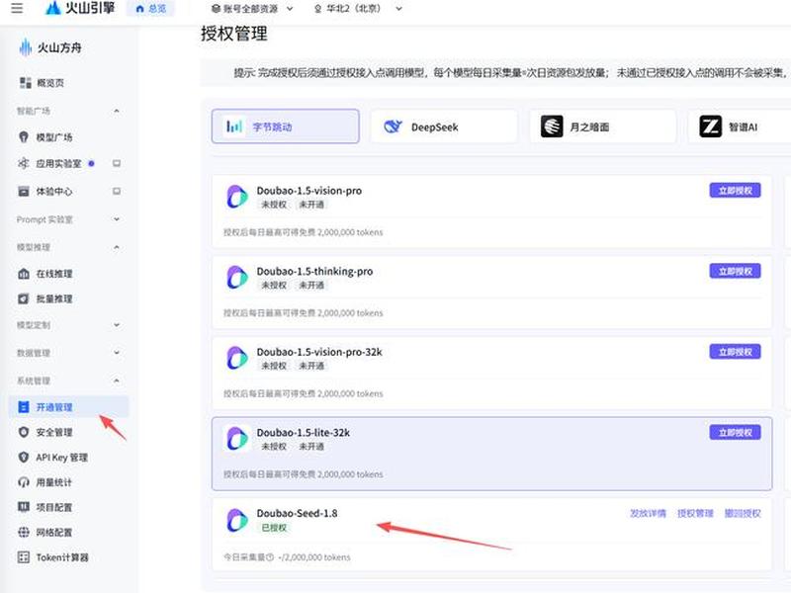The image size is (791, 593).
Task: Click the Doubao-1.5-vision-pro model icon
Action: coord(236,197)
